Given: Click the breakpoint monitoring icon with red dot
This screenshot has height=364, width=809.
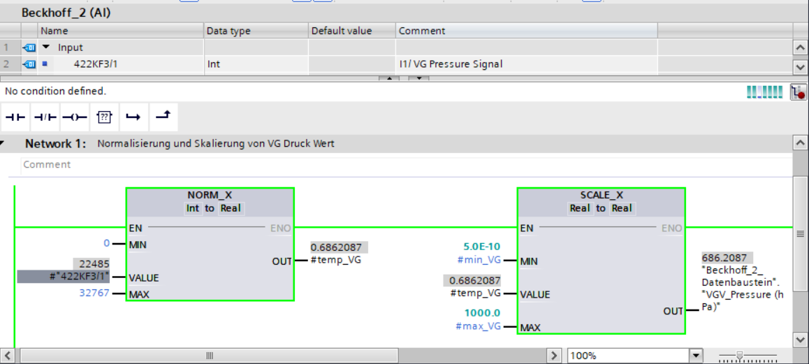Looking at the screenshot, I should click(x=799, y=92).
